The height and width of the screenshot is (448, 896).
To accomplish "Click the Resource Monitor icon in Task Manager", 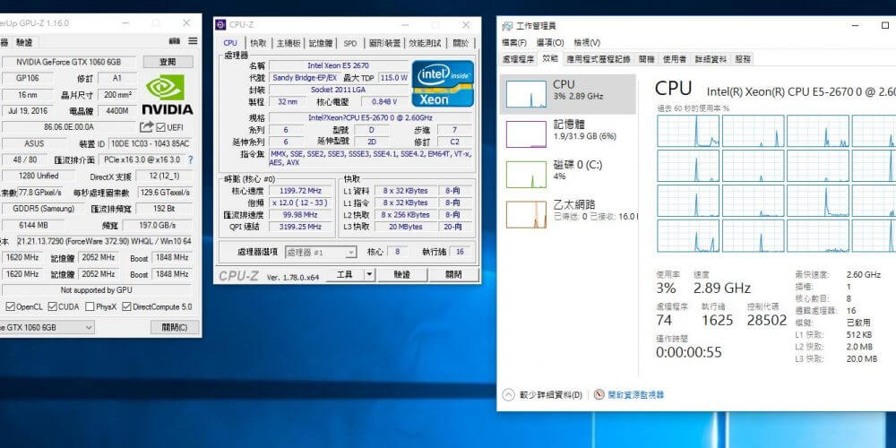I will tap(599, 394).
